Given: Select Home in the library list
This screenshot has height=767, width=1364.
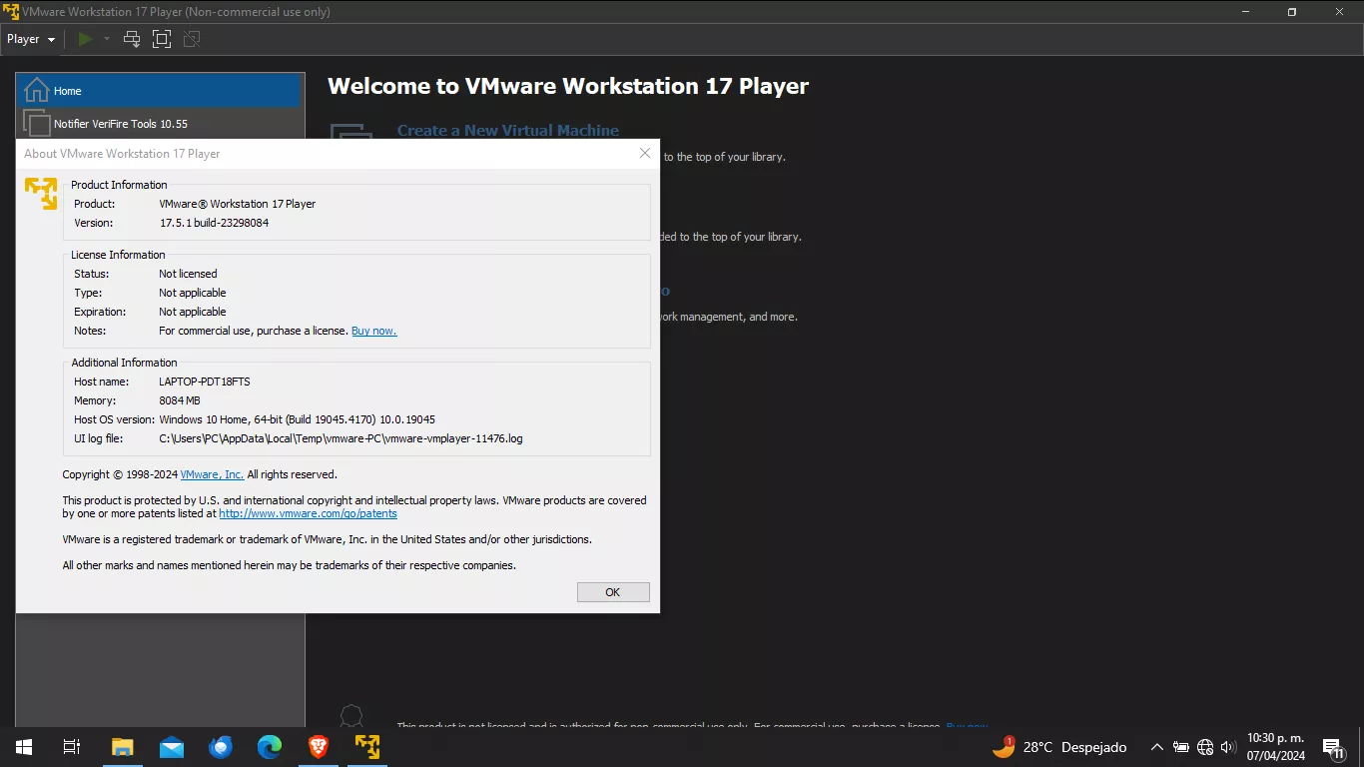Looking at the screenshot, I should pos(160,91).
